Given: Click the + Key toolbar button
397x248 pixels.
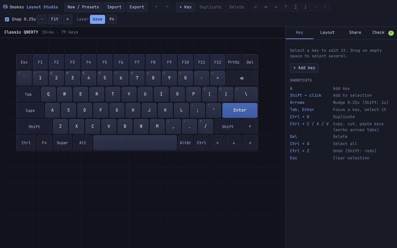Looking at the screenshot, I should [x=185, y=7].
